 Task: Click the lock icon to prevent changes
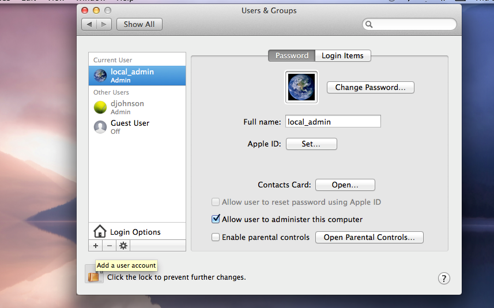click(93, 276)
